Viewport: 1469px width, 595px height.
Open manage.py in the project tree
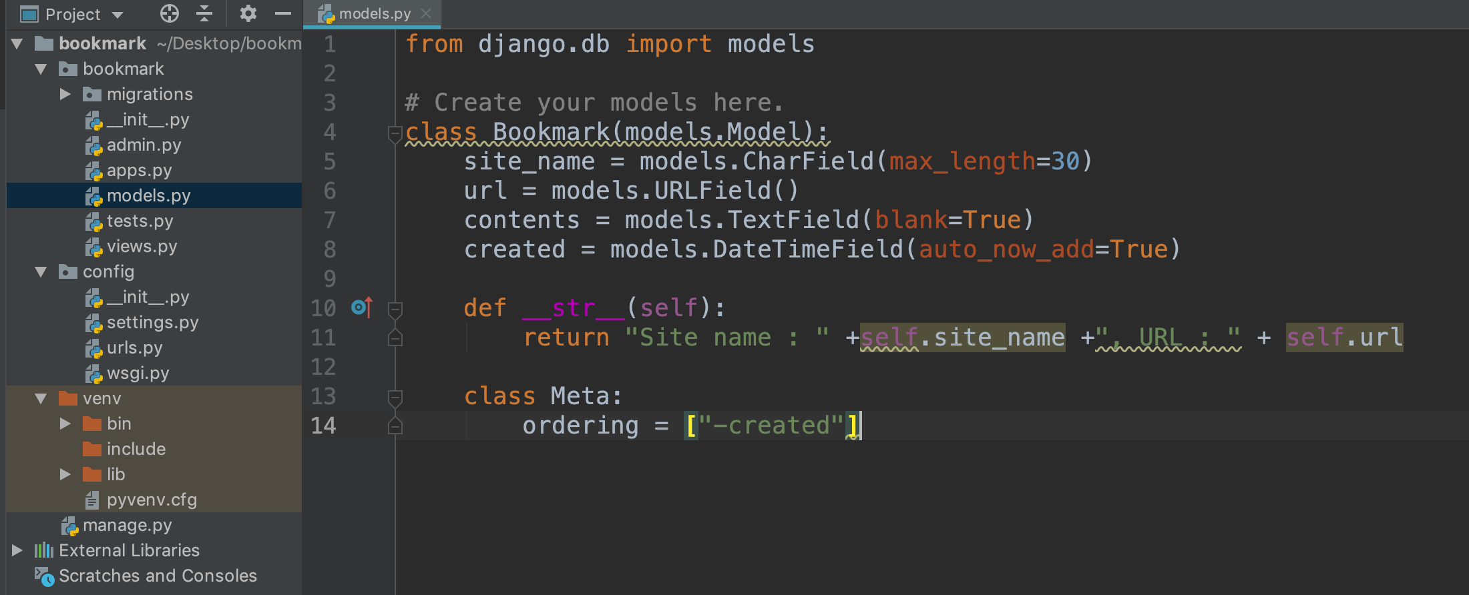(127, 525)
